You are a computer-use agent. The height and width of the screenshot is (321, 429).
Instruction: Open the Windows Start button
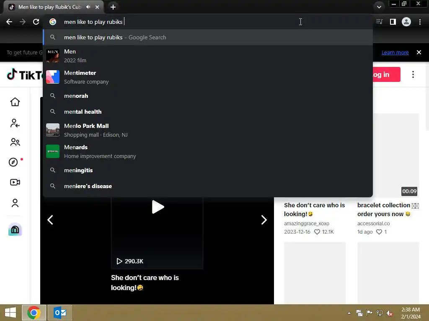pyautogui.click(x=10, y=313)
